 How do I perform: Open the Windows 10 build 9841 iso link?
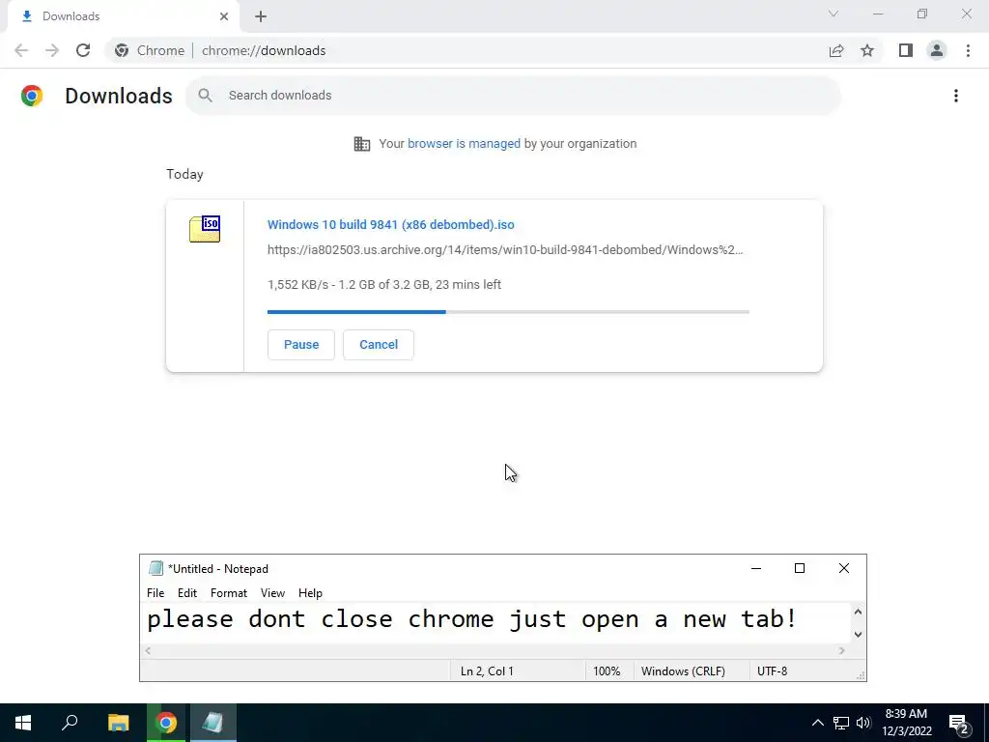[x=390, y=224]
